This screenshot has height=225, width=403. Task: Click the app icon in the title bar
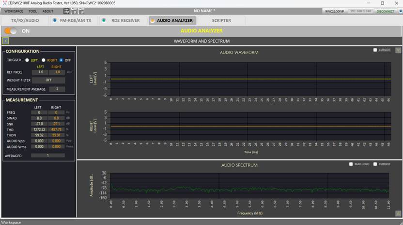pyautogui.click(x=4, y=3)
